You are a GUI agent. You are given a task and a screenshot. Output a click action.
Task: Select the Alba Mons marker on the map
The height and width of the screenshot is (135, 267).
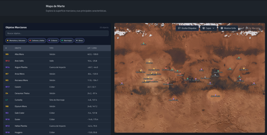click(149, 62)
